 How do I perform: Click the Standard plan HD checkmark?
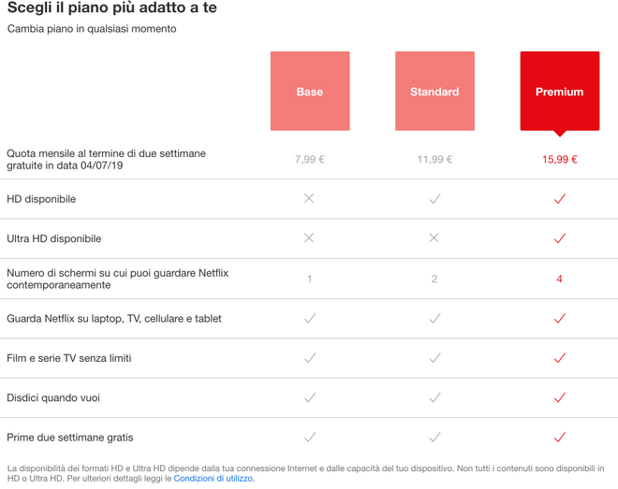(x=434, y=199)
